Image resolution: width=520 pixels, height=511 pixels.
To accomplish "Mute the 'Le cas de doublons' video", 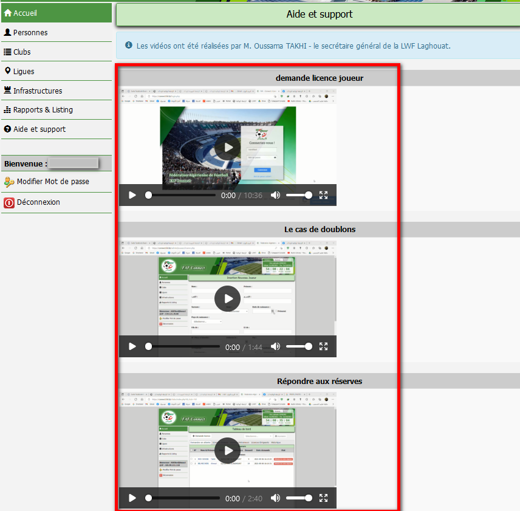I will point(276,346).
